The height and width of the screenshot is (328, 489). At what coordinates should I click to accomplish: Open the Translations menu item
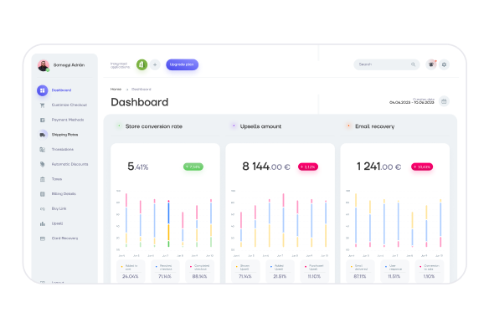63,150
